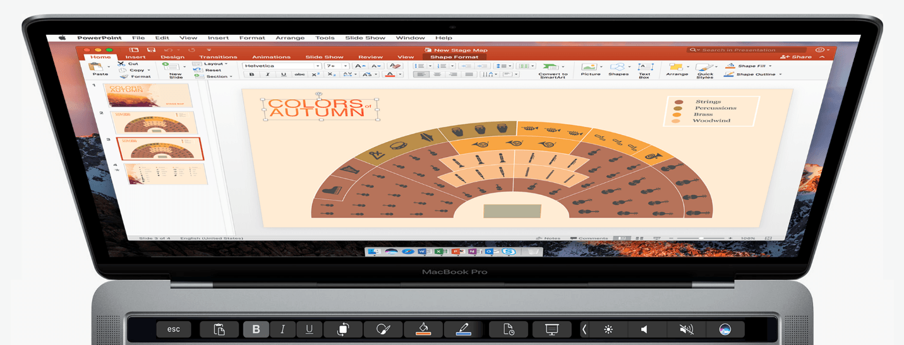Insert a Text Box from the ribbon
Viewport: 904px width, 345px height.
coord(644,67)
